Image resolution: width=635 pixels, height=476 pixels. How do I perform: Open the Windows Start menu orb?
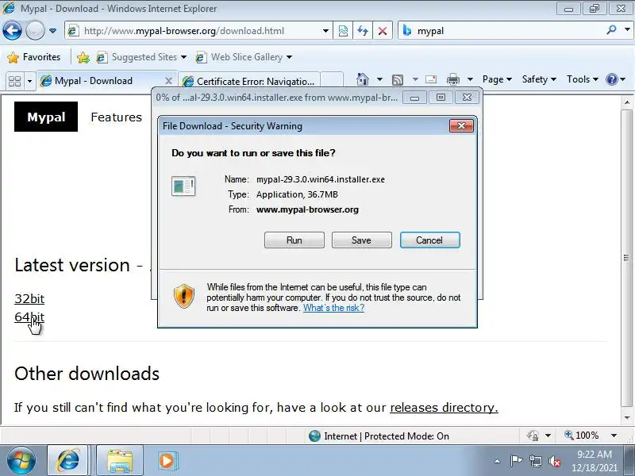click(x=21, y=461)
